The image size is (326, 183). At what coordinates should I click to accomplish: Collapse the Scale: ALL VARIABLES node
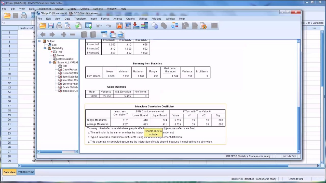(x=50, y=63)
